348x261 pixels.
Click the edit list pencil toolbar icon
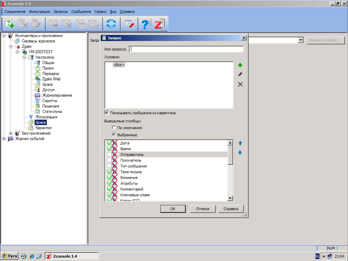coord(129,24)
